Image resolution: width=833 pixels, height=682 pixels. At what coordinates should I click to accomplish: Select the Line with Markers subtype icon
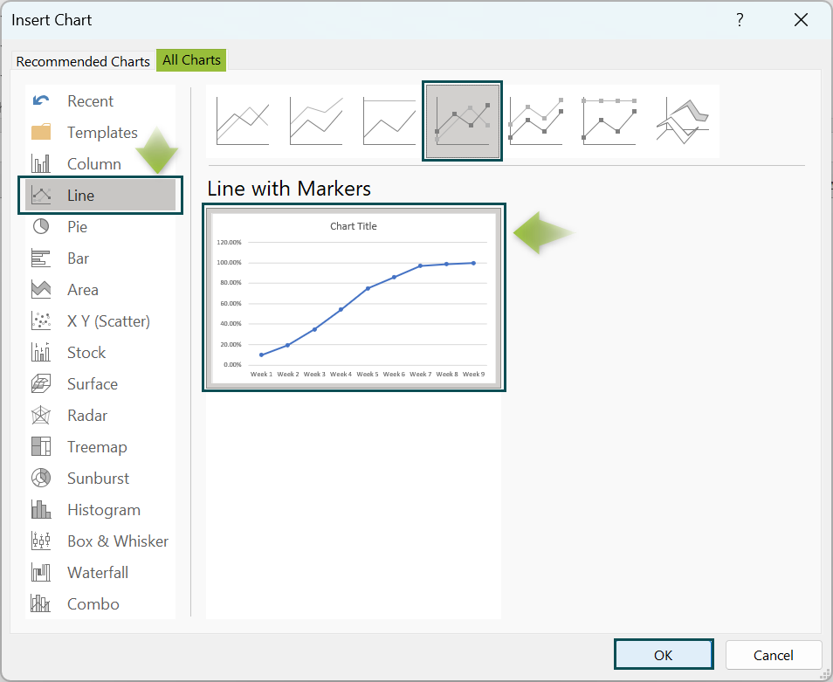point(462,121)
